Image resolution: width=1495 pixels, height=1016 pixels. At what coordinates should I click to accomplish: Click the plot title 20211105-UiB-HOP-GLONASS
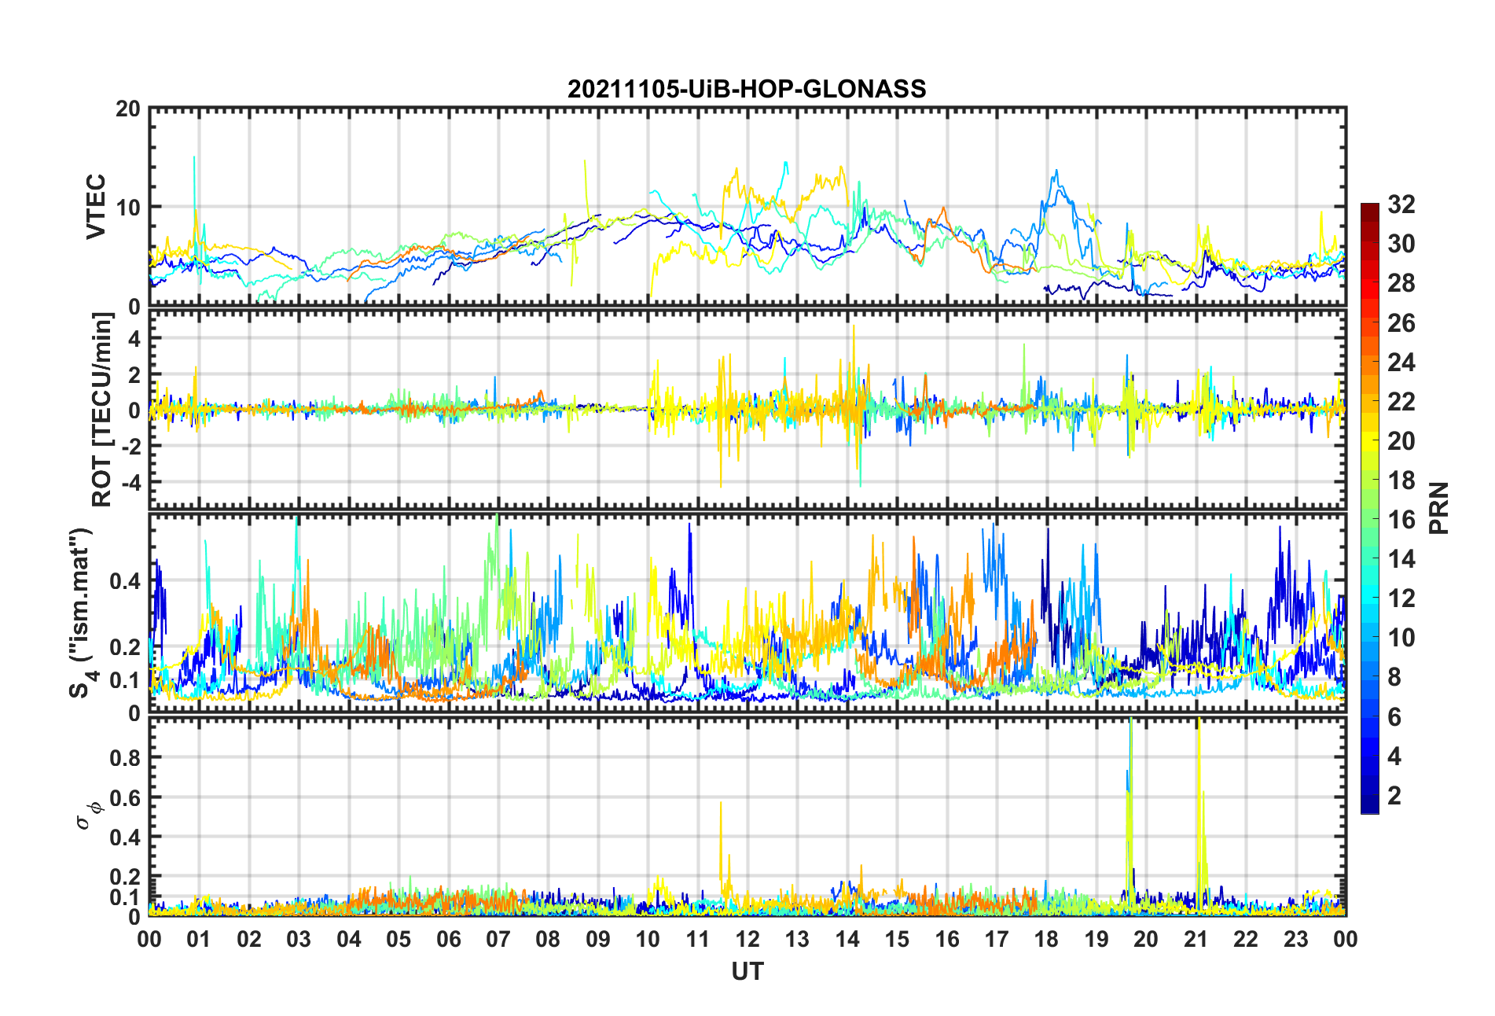point(747,89)
